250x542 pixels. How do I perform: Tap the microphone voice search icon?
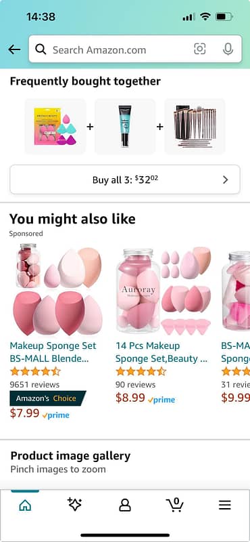[228, 49]
